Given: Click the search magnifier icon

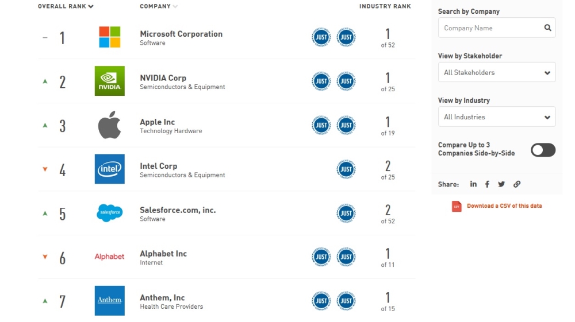Looking at the screenshot, I should [x=547, y=28].
